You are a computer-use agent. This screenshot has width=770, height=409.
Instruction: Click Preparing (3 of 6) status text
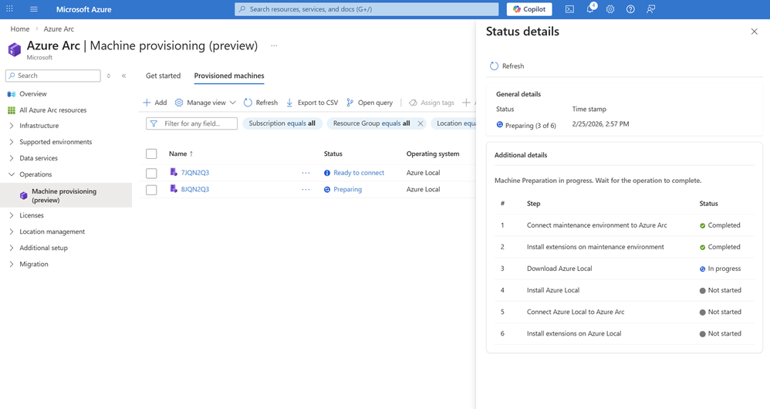pos(530,125)
